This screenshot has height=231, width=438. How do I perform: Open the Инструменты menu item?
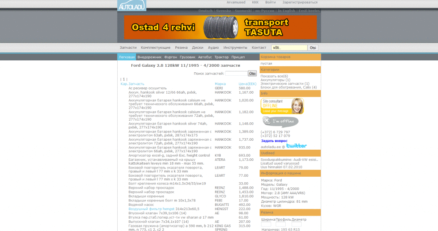[235, 47]
